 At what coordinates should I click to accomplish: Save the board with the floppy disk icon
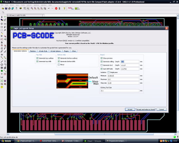[x=6, y=8]
